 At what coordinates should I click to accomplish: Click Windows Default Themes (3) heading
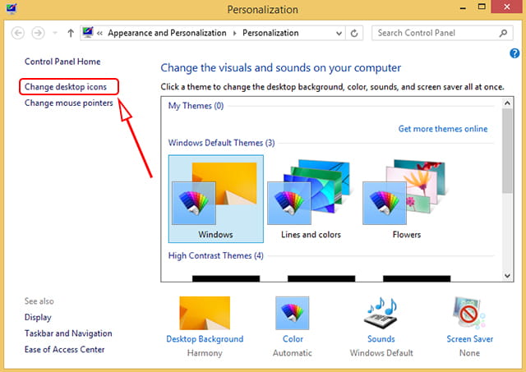click(x=221, y=143)
